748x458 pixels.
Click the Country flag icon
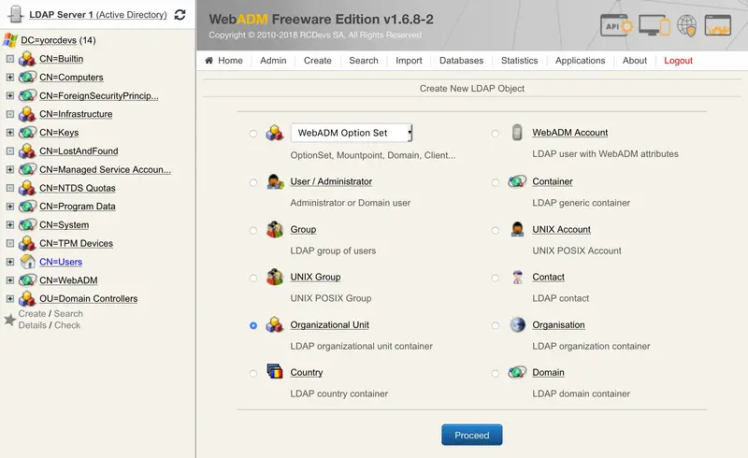point(275,371)
